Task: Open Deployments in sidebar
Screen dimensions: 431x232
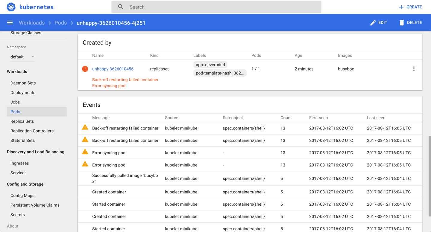Action: pyautogui.click(x=23, y=92)
